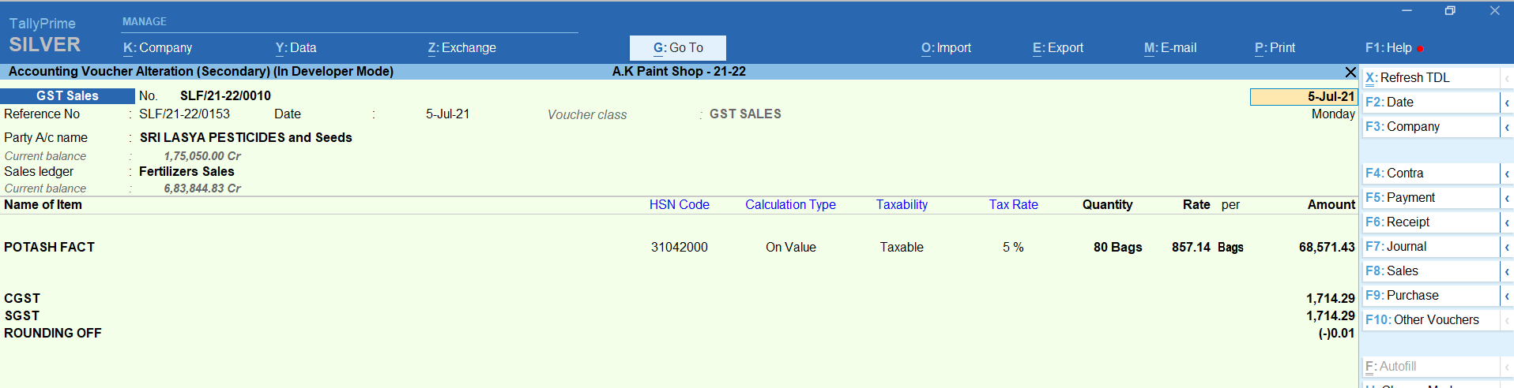Open the E: Export menu
This screenshot has width=1514, height=388.
tap(1057, 47)
